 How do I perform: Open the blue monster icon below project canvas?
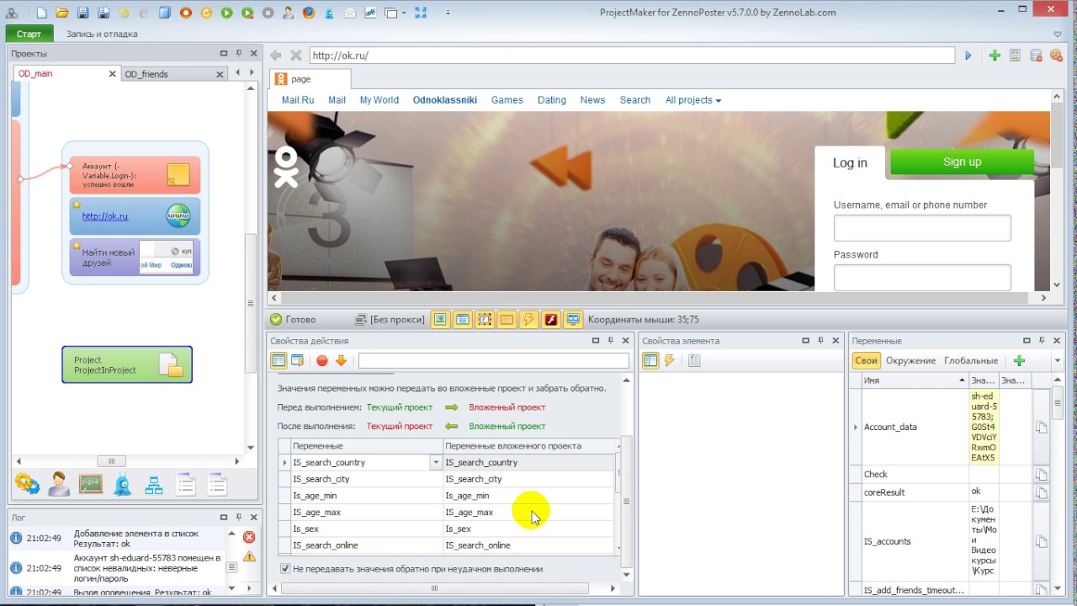(x=123, y=484)
